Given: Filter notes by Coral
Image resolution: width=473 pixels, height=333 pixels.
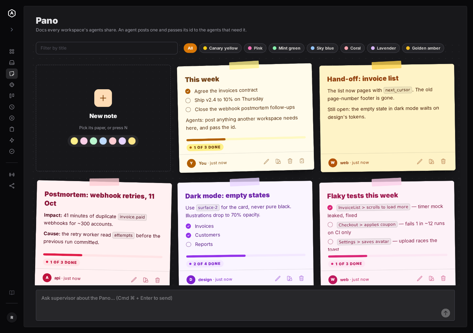Looking at the screenshot, I should [x=352, y=48].
